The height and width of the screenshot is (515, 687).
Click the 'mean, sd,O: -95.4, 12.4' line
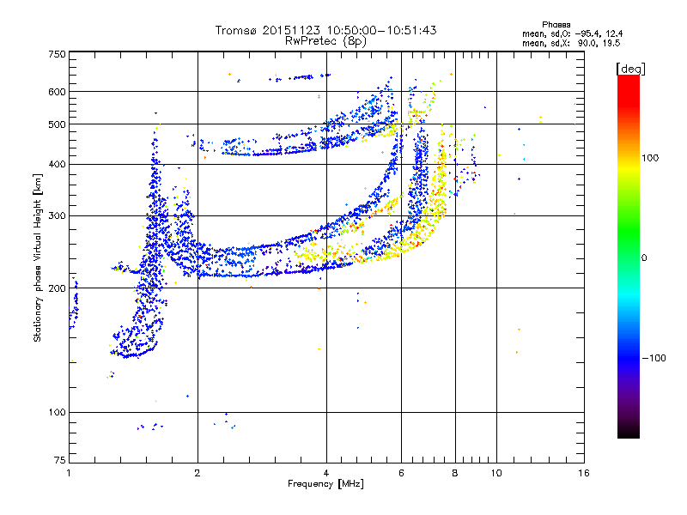point(572,33)
